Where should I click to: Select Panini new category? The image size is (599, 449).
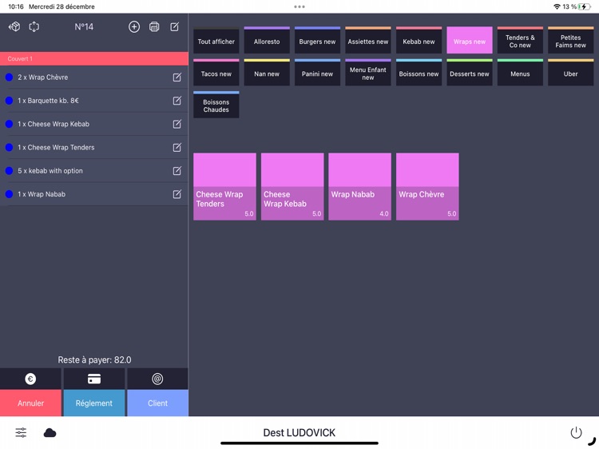(317, 72)
